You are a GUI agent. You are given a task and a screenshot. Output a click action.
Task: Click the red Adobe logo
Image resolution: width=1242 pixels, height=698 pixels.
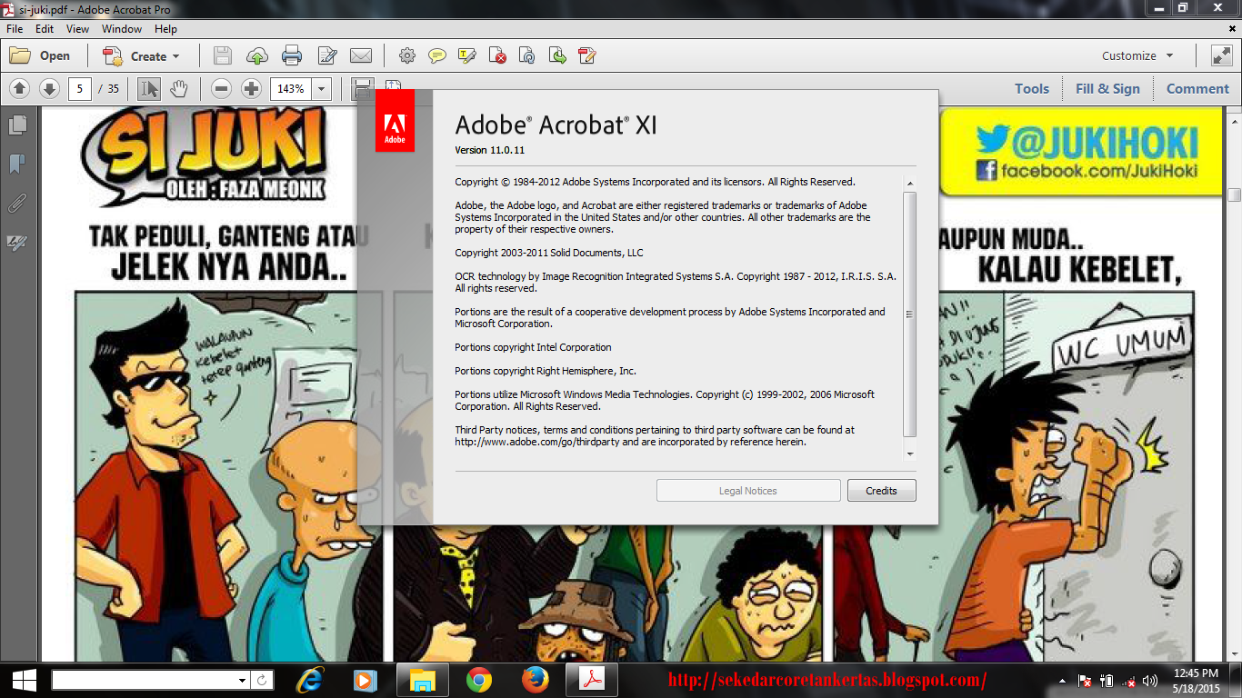click(395, 120)
